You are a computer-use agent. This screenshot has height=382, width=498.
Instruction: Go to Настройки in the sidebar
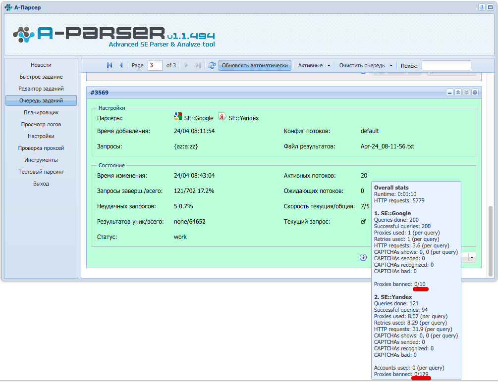tap(41, 136)
